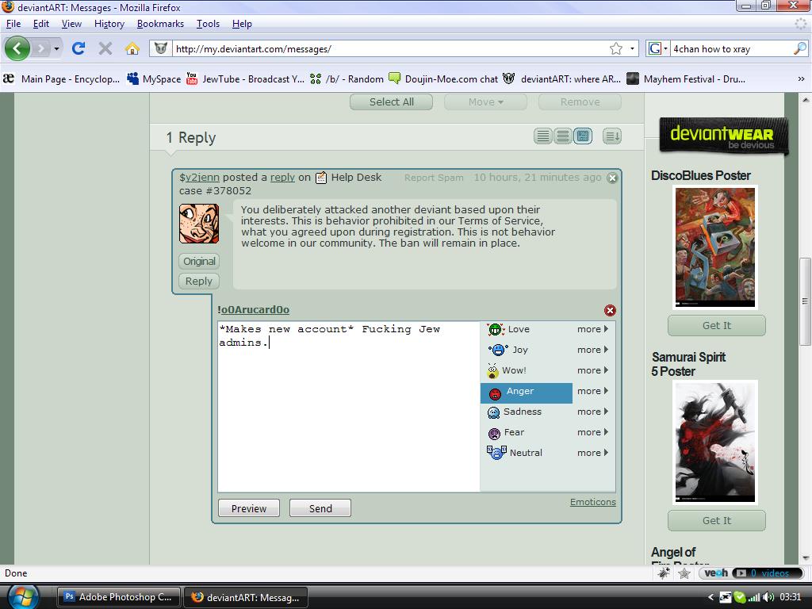Screen dimensions: 812x609
Task: Select the Sadness emoticon category
Action: [522, 412]
